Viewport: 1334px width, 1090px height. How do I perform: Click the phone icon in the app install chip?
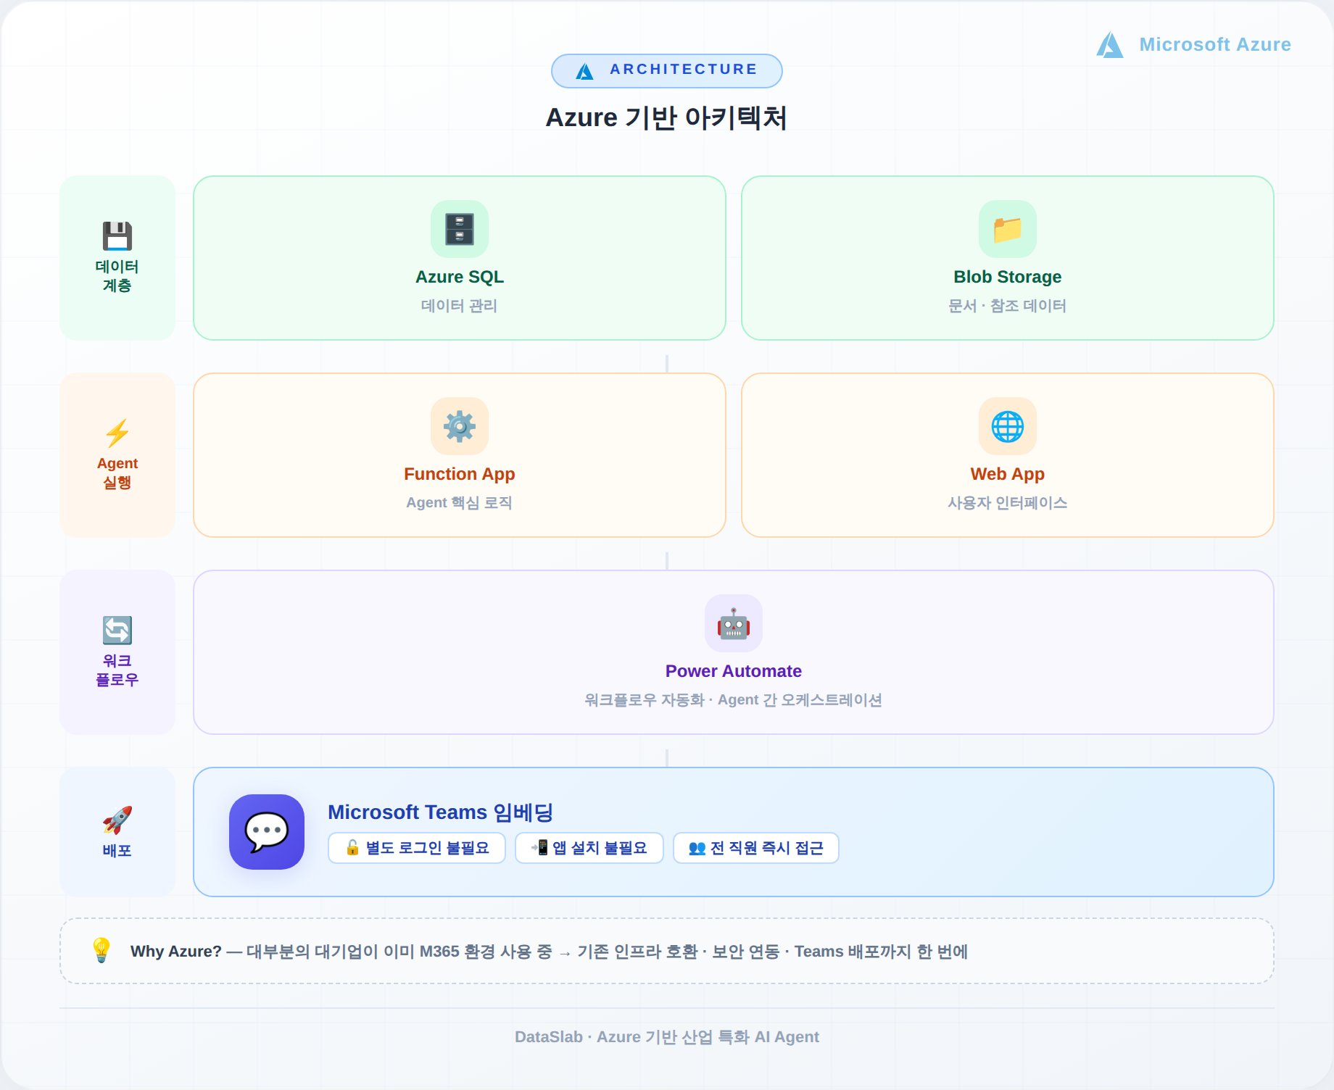[540, 848]
